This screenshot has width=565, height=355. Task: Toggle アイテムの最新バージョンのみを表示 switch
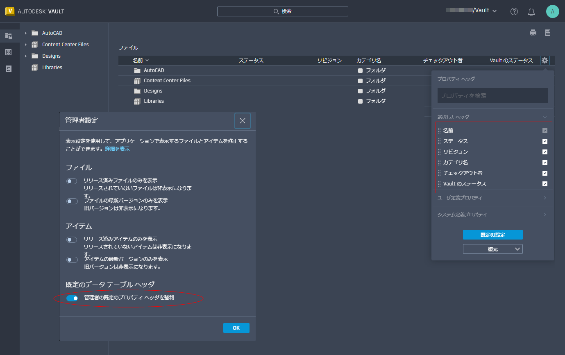coord(72,260)
